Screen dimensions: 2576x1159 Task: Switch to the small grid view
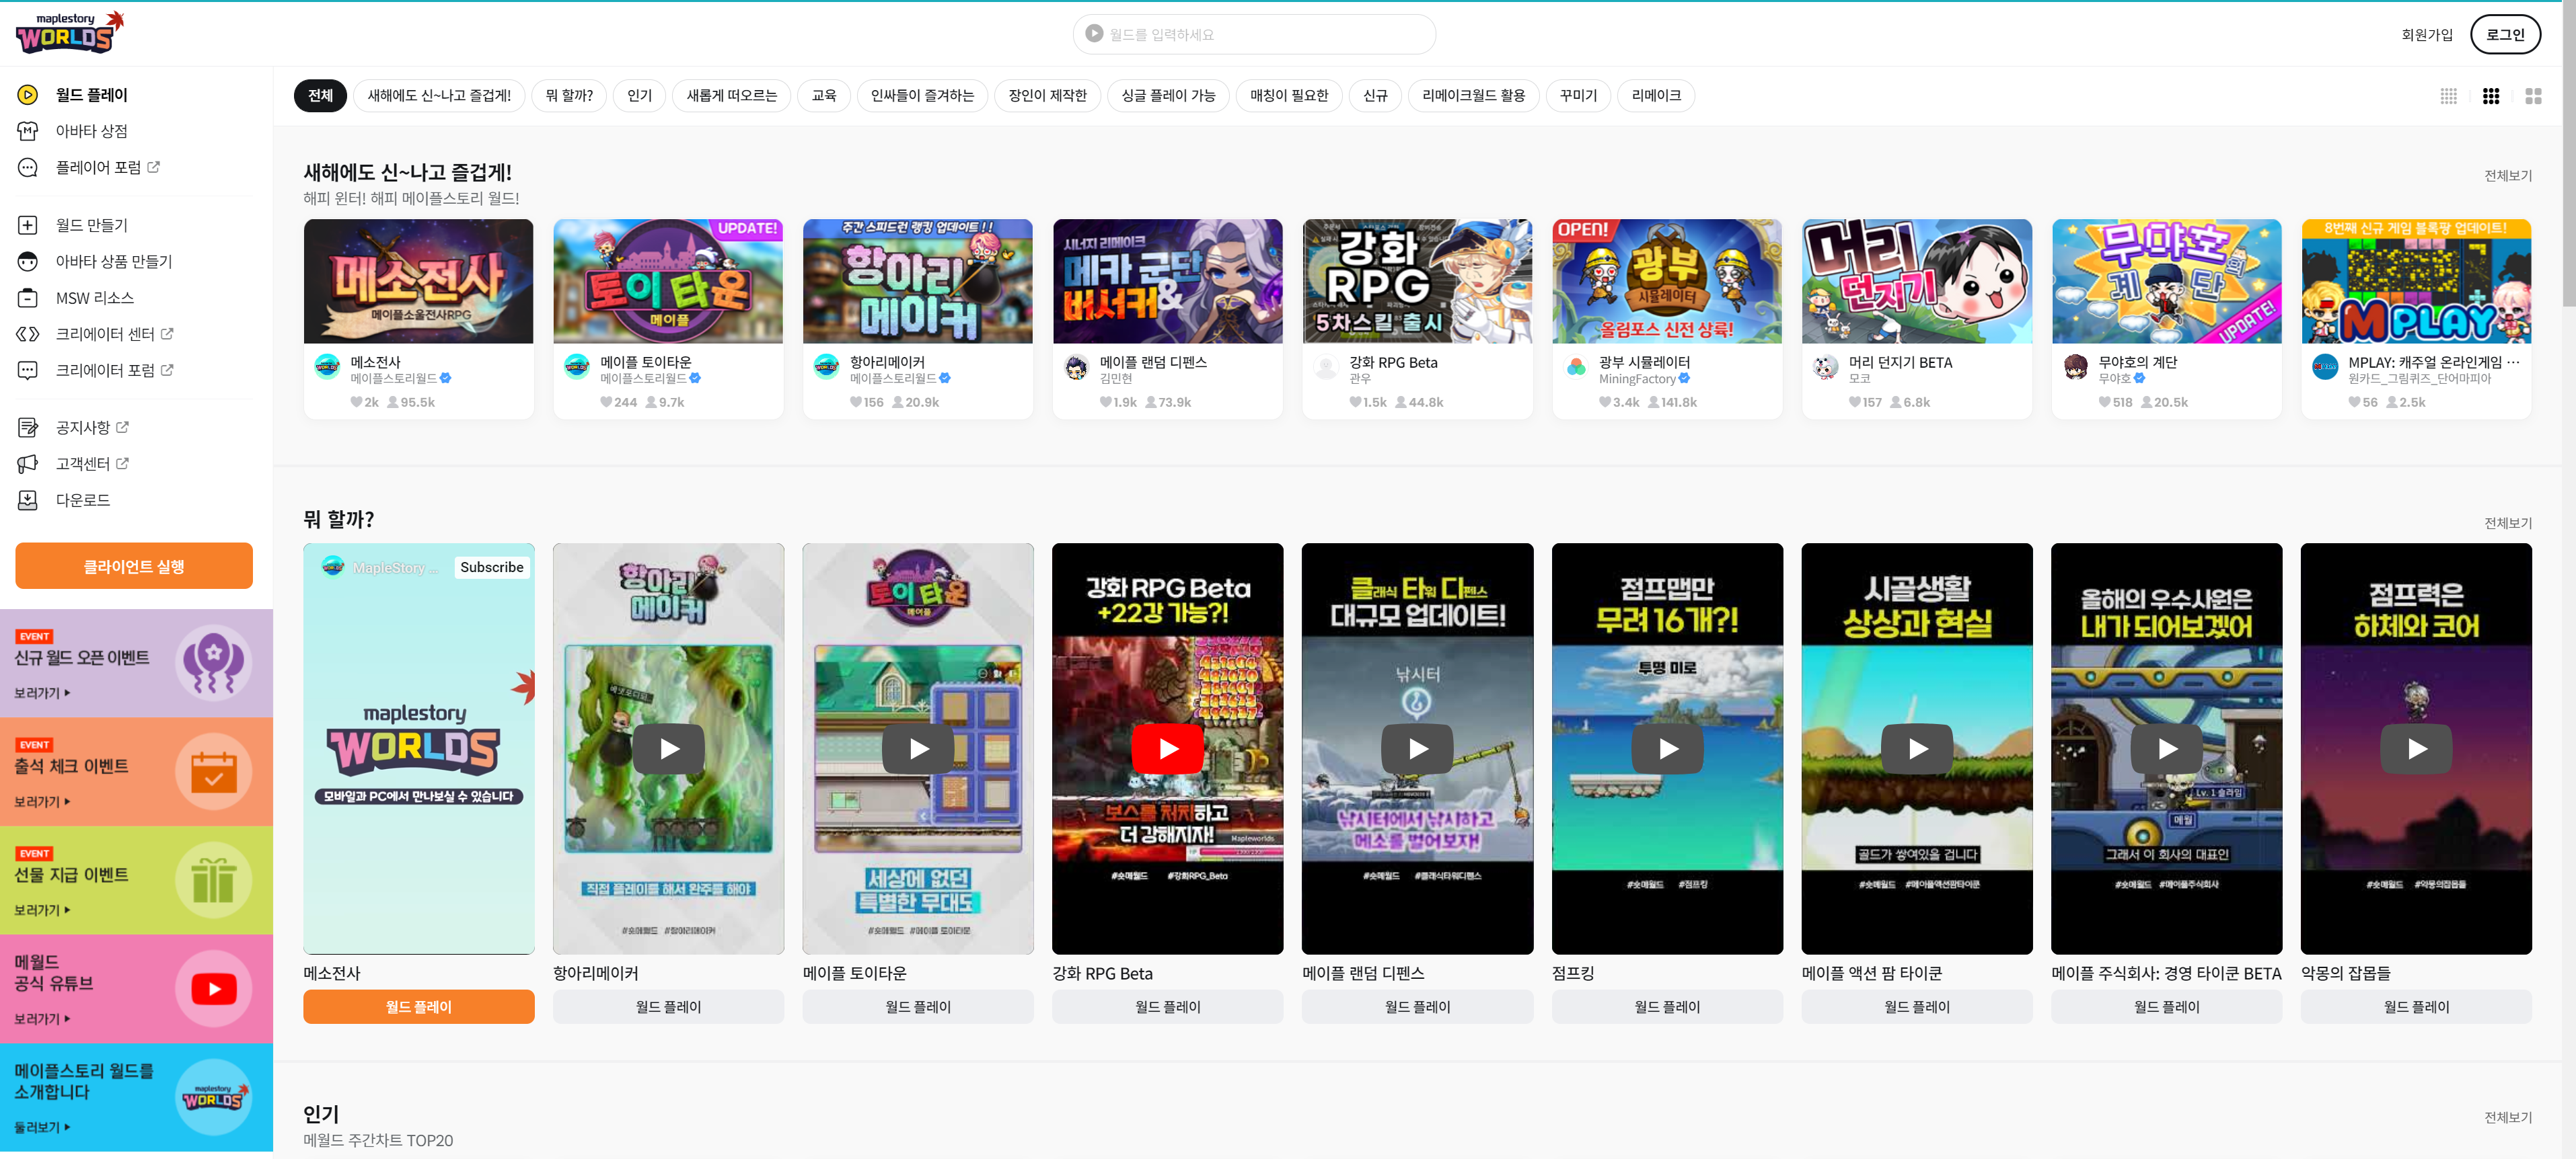click(2448, 96)
